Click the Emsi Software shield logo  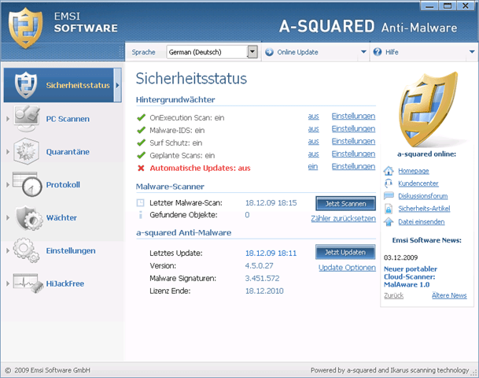point(25,28)
